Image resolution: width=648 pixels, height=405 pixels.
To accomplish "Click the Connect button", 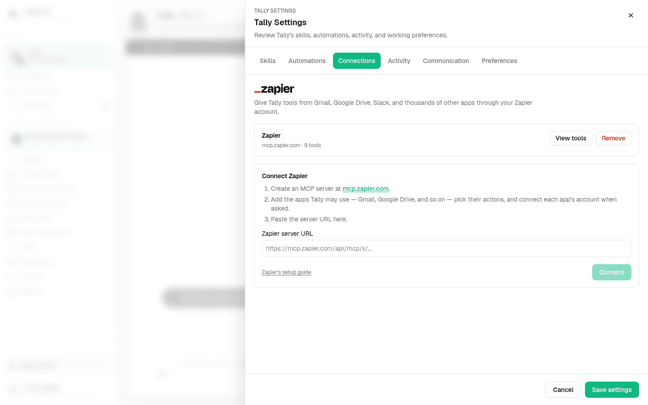I will 612,272.
